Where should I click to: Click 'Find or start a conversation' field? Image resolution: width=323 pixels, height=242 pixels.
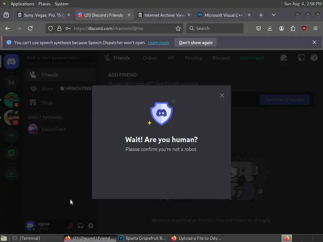tap(61, 58)
